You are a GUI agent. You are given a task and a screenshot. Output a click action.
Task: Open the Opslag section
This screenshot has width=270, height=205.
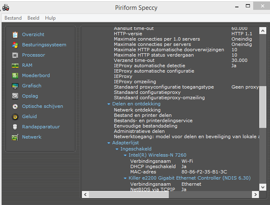coord(30,96)
